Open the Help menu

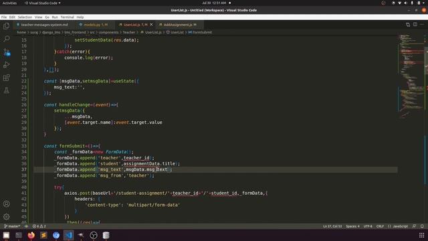[80, 17]
